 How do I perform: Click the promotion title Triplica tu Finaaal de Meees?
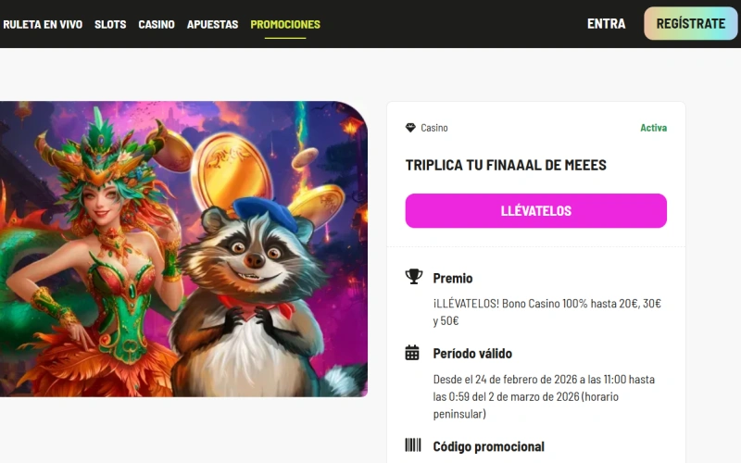click(x=506, y=165)
